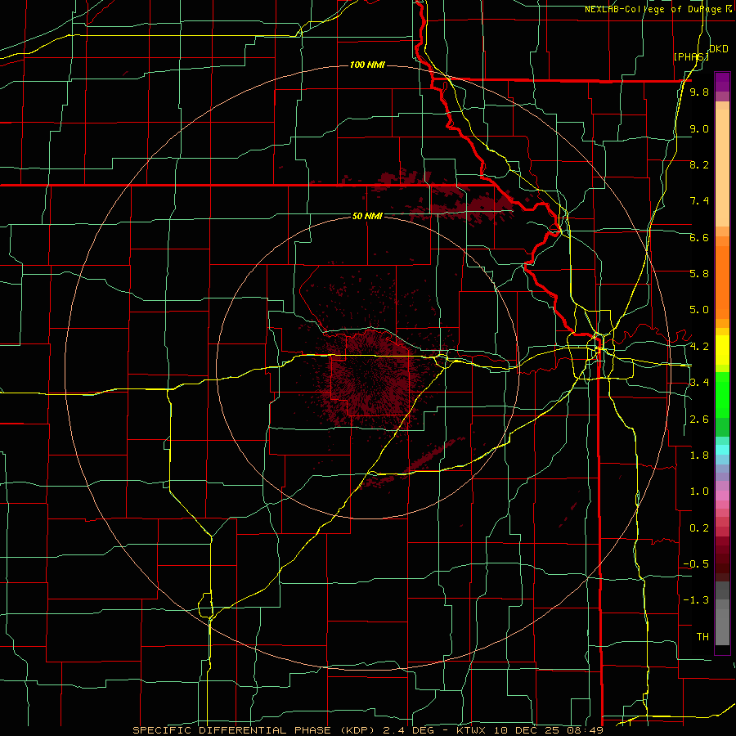Click the 9.0 scale value

click(699, 128)
